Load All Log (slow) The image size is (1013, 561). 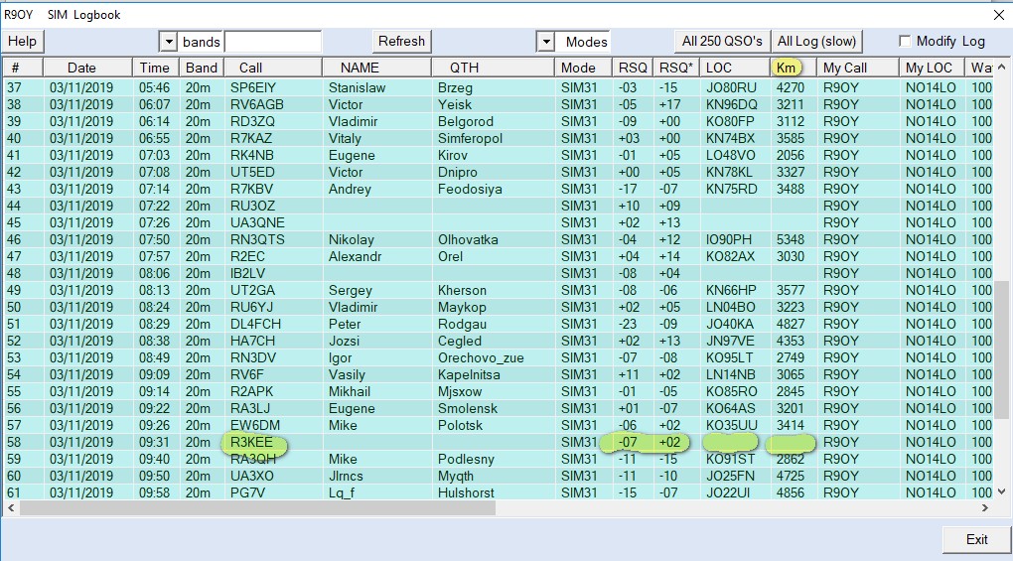click(x=816, y=42)
